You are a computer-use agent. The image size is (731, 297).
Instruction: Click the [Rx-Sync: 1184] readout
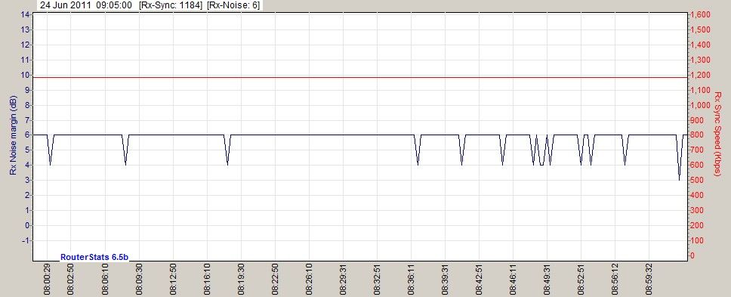click(171, 5)
